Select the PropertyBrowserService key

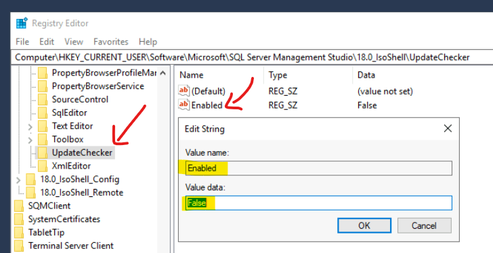click(98, 86)
